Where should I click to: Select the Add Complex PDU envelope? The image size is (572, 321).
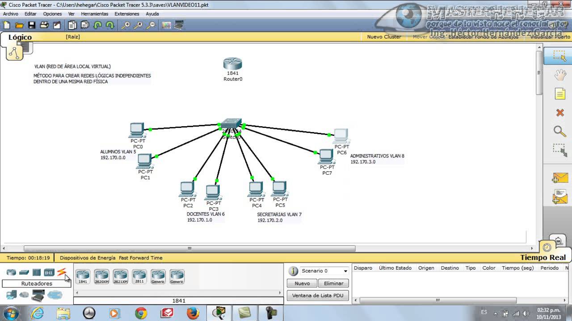560,197
